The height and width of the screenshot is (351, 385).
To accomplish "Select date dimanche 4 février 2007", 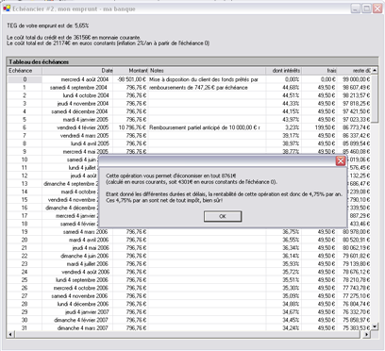I will (81, 320).
